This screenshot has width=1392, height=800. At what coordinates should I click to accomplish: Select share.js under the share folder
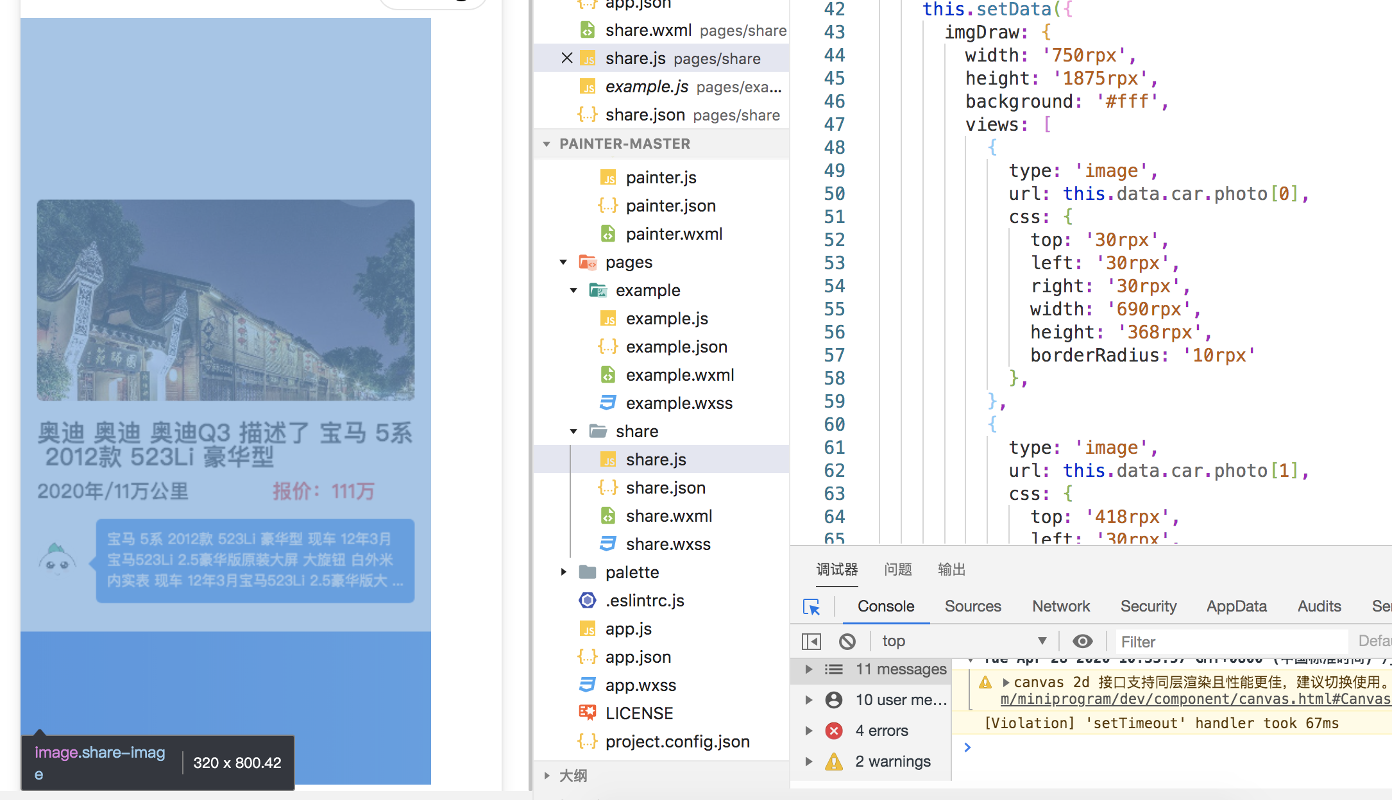click(661, 460)
